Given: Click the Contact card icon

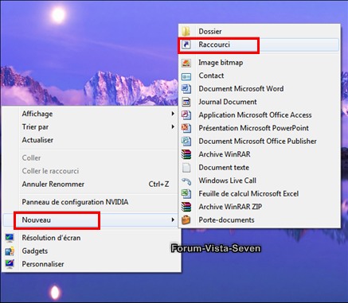Looking at the screenshot, I should click(186, 76).
